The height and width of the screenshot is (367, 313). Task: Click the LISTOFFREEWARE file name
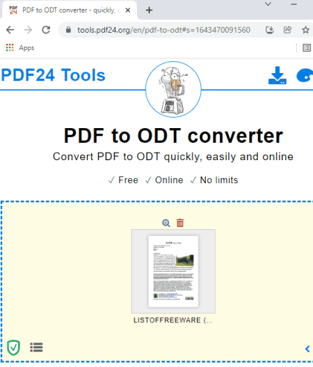[x=173, y=320]
